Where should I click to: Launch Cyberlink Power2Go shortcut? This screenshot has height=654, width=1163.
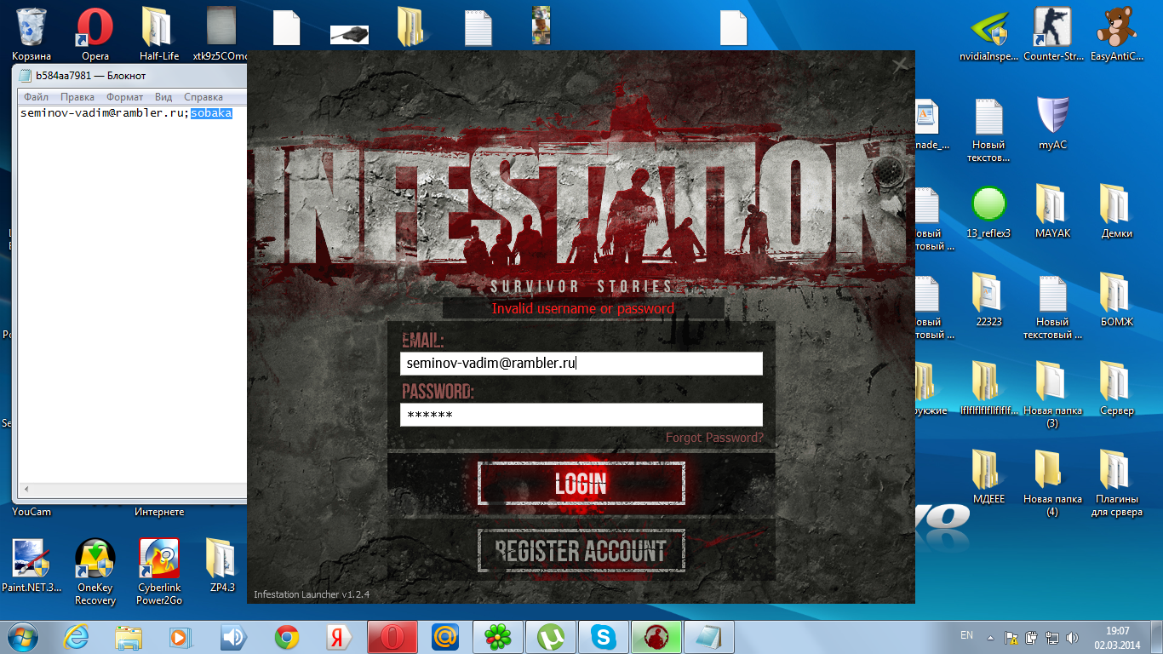tap(158, 571)
